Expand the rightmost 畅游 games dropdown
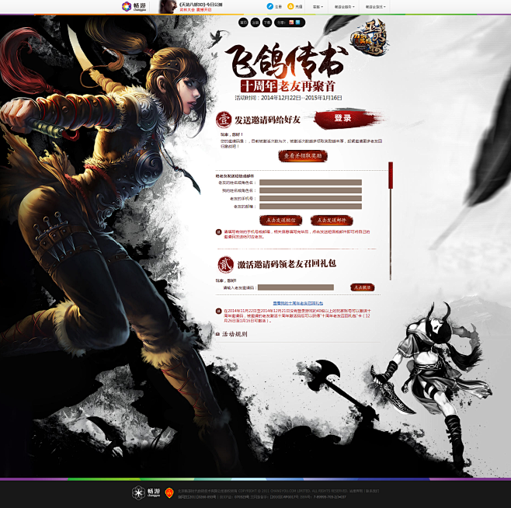The image size is (511, 508). click(375, 6)
